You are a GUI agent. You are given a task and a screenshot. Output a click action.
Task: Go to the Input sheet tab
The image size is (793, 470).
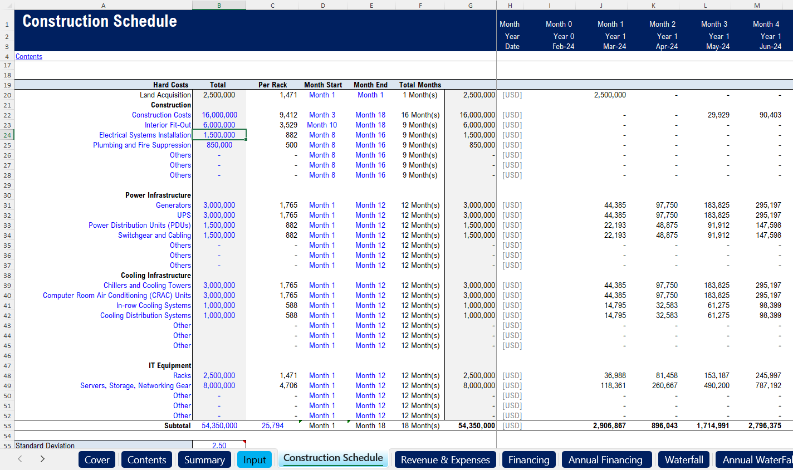coord(254,459)
